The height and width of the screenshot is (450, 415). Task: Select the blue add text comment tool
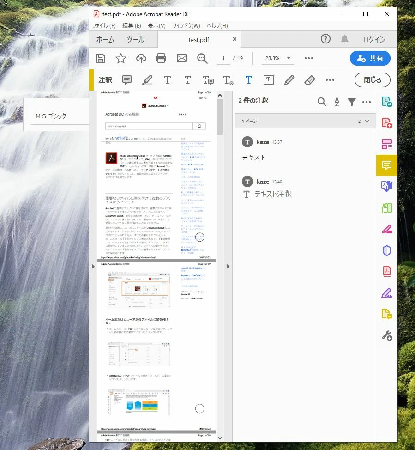tap(249, 80)
